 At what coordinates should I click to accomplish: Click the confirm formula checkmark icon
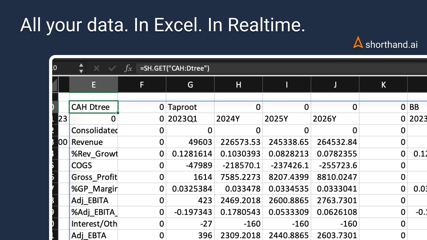[112, 68]
